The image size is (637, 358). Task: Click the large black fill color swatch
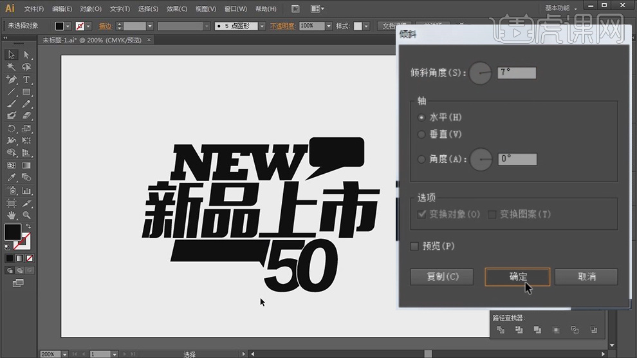[x=13, y=232]
